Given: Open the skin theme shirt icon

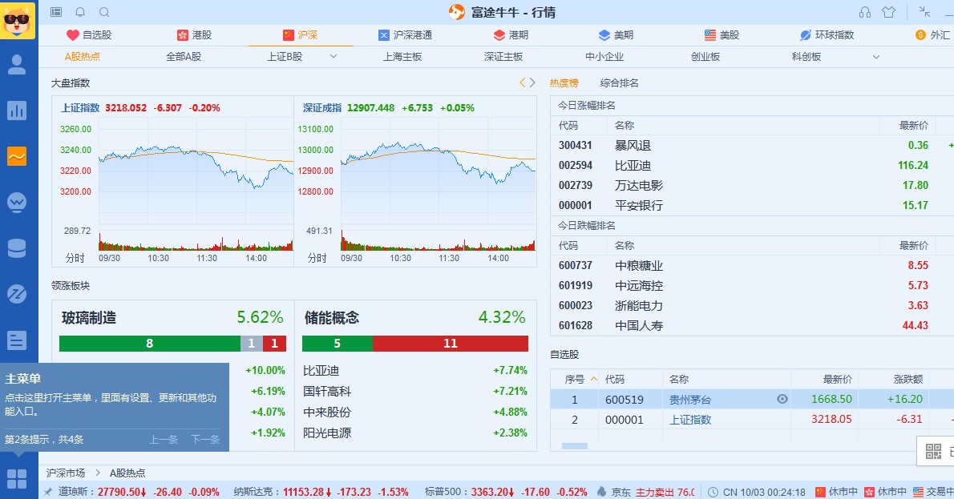Looking at the screenshot, I should tap(888, 12).
